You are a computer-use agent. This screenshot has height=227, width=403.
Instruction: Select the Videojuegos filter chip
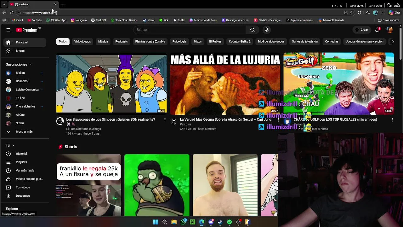point(82,41)
